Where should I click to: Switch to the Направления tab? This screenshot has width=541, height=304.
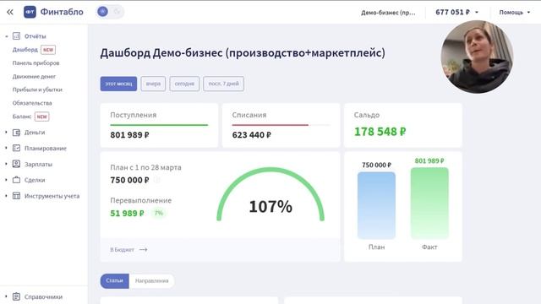coord(152,281)
